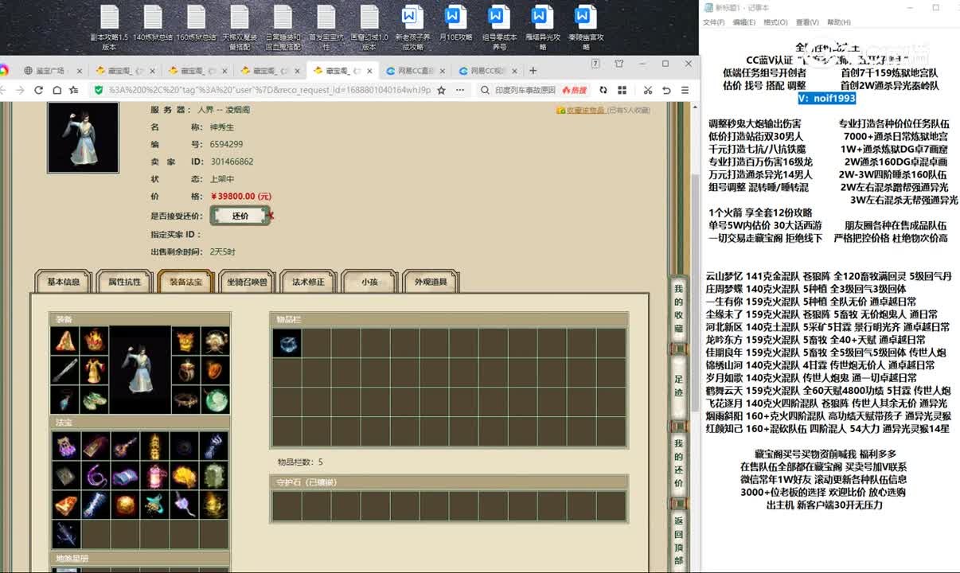Viewport: 960px width, 573px height.
Task: Click the crystal item in inventory grid
Action: coord(287,342)
